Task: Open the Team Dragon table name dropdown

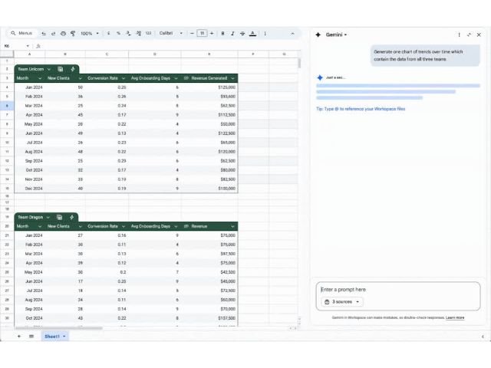Action: [x=48, y=217]
